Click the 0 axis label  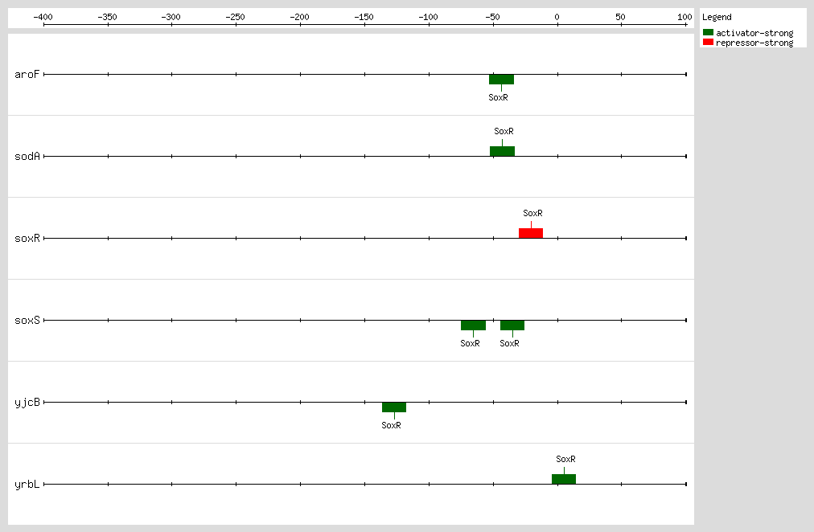(557, 17)
